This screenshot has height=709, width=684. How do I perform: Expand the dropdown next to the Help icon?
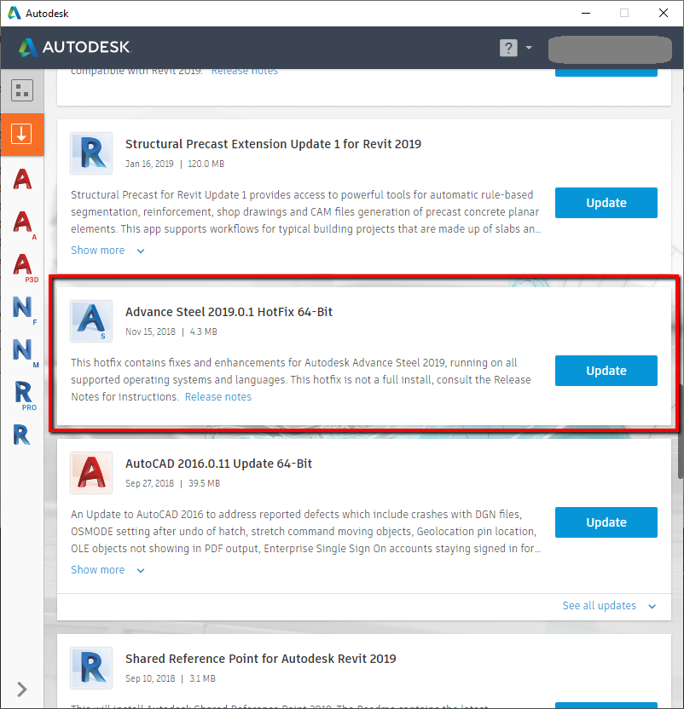[527, 48]
